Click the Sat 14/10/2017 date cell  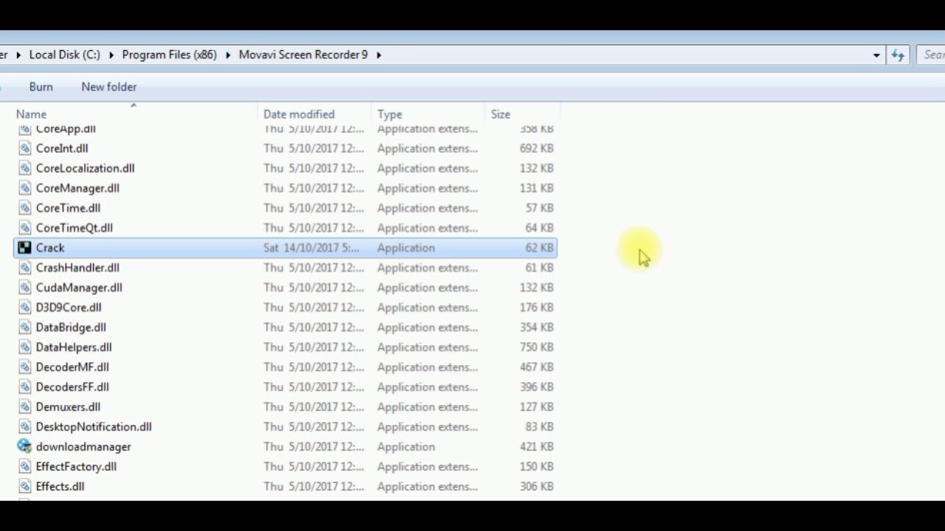click(x=312, y=248)
